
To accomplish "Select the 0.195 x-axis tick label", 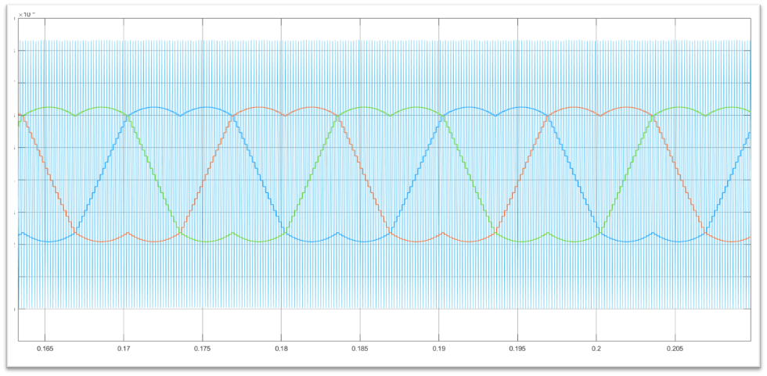I will point(517,347).
